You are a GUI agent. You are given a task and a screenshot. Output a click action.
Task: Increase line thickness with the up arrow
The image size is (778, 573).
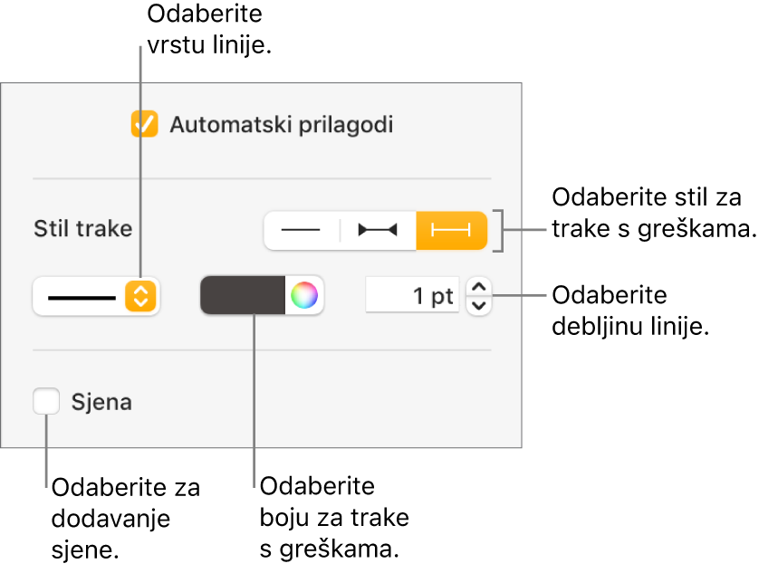(x=479, y=288)
